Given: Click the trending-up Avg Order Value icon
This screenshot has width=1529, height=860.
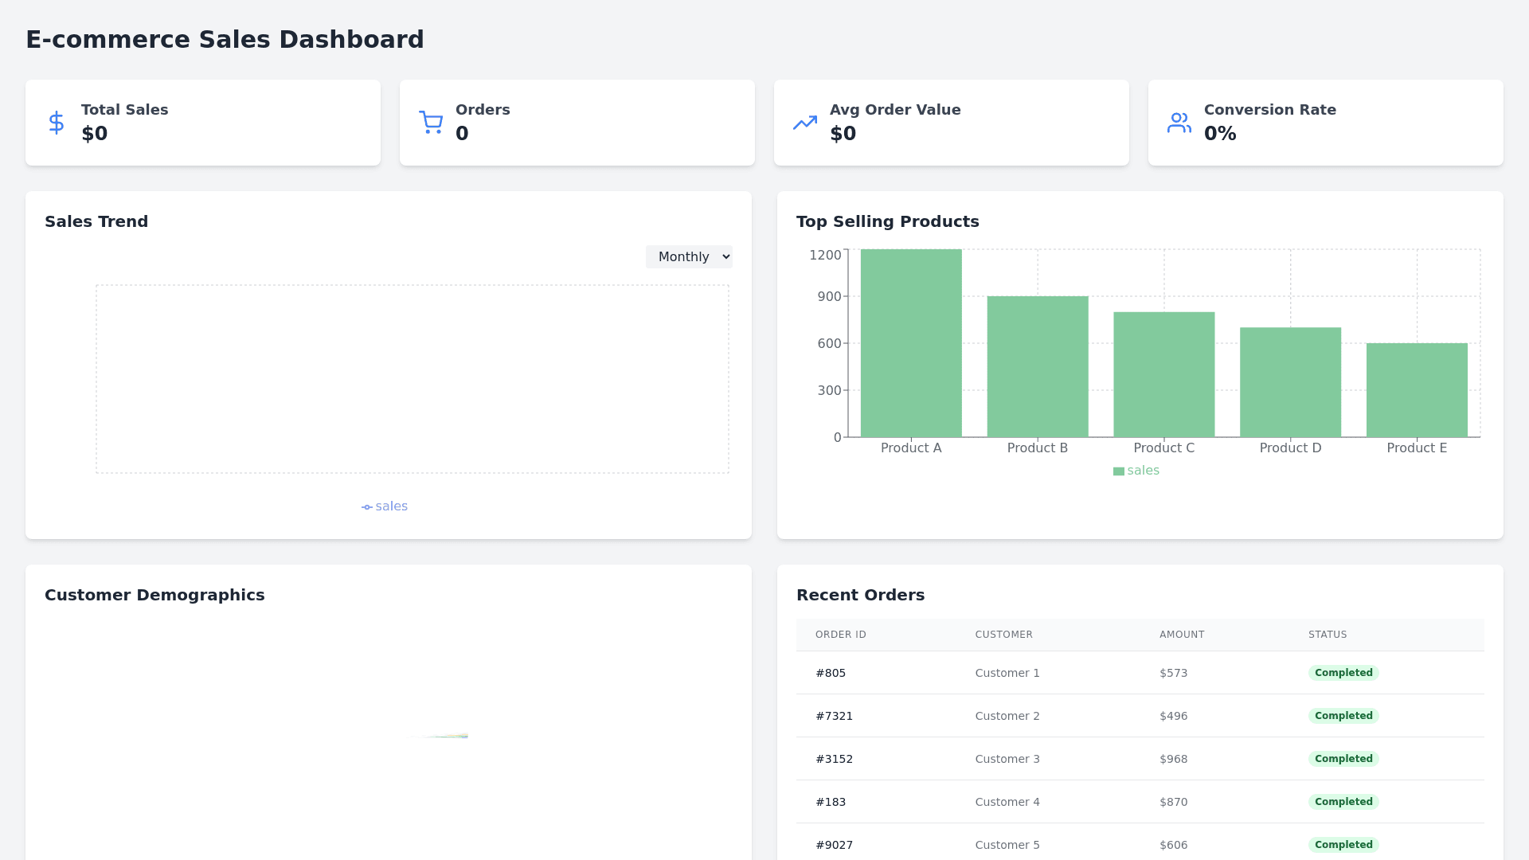Looking at the screenshot, I should [x=805, y=123].
